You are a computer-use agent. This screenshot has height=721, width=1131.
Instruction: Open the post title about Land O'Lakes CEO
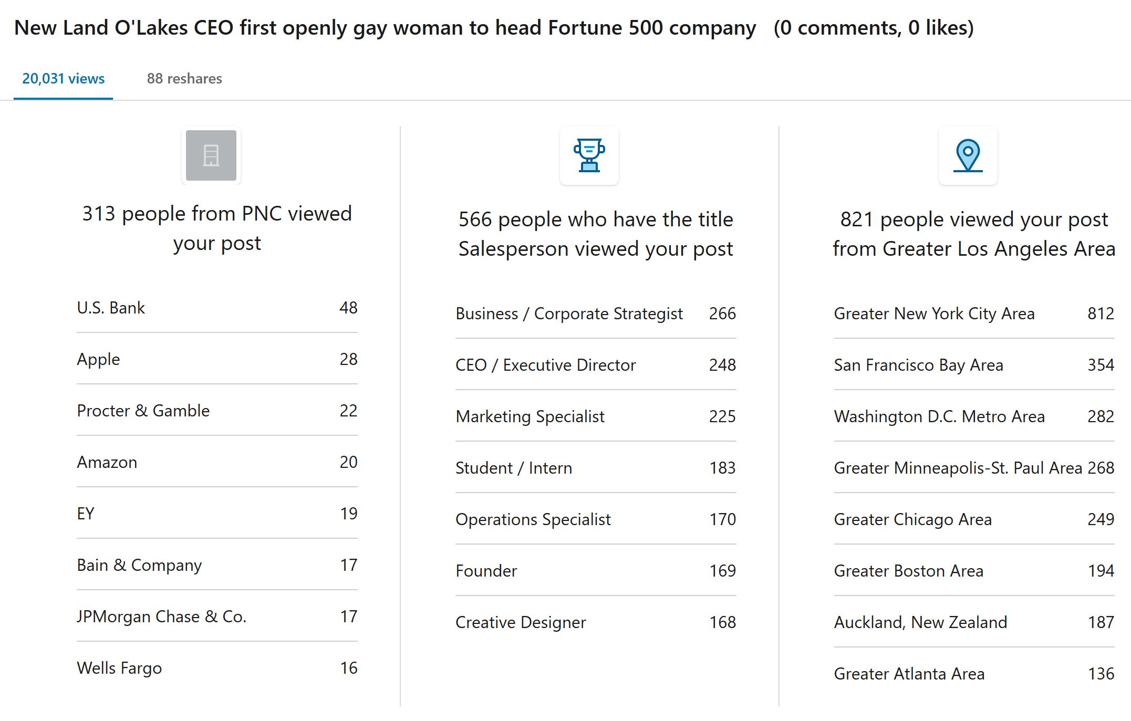point(385,28)
